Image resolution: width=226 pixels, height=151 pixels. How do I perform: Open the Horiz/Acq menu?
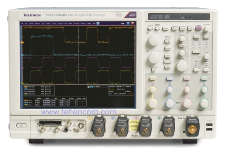tap(37, 23)
